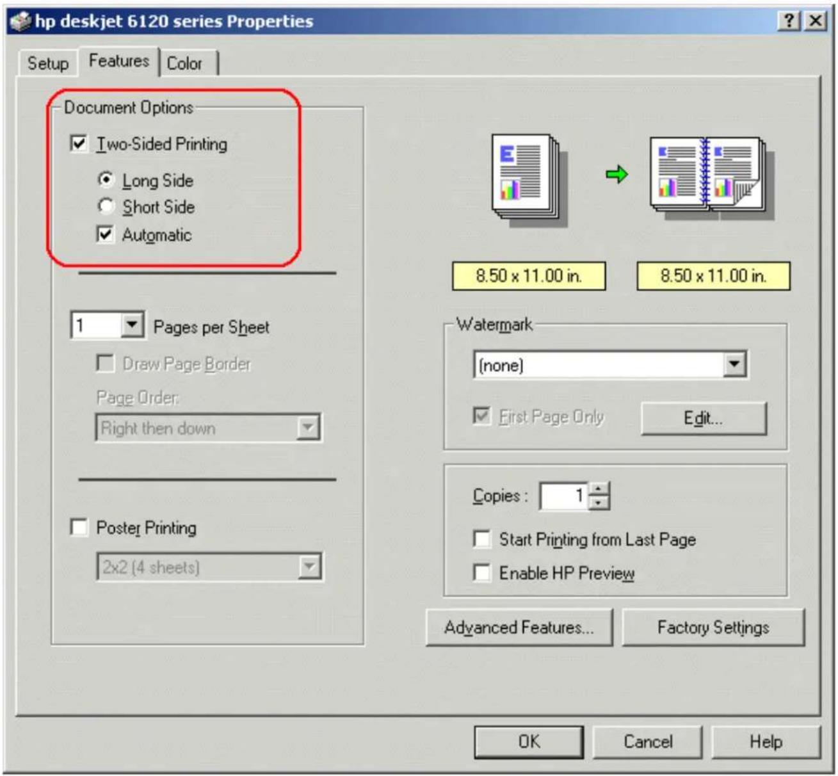Screen dimensions: 838x776
Task: Open the Pages per Sheet dropdown
Action: coord(132,325)
